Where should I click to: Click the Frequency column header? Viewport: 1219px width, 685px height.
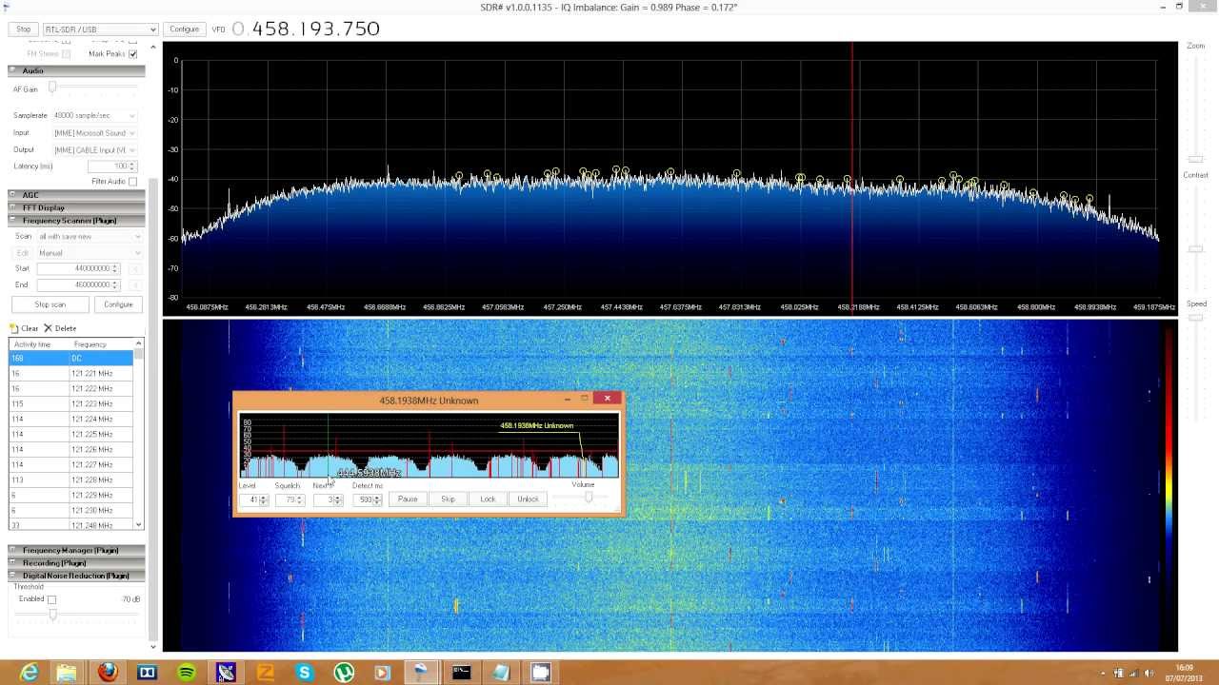[x=90, y=344]
